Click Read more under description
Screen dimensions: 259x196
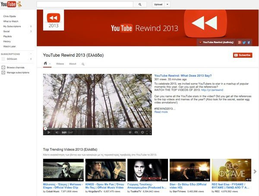pyautogui.click(x=161, y=112)
